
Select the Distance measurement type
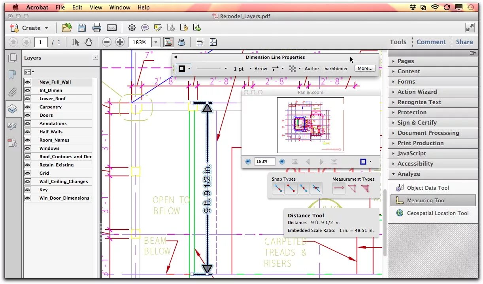tap(339, 189)
